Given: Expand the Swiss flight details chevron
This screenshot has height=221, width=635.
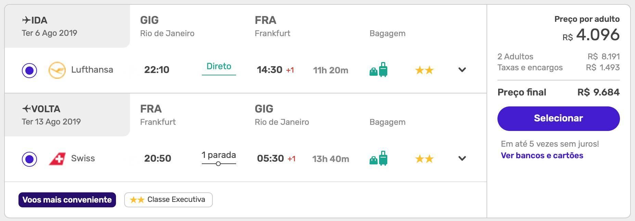Looking at the screenshot, I should coord(462,159).
